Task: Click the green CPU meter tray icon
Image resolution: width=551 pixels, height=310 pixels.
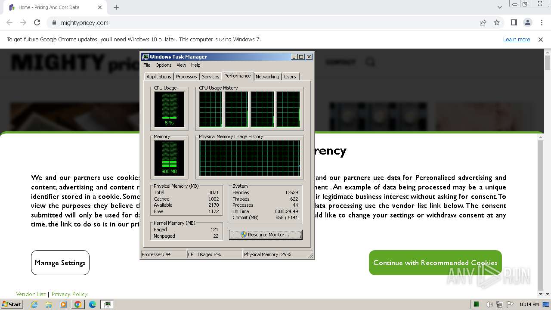Action: click(x=477, y=304)
